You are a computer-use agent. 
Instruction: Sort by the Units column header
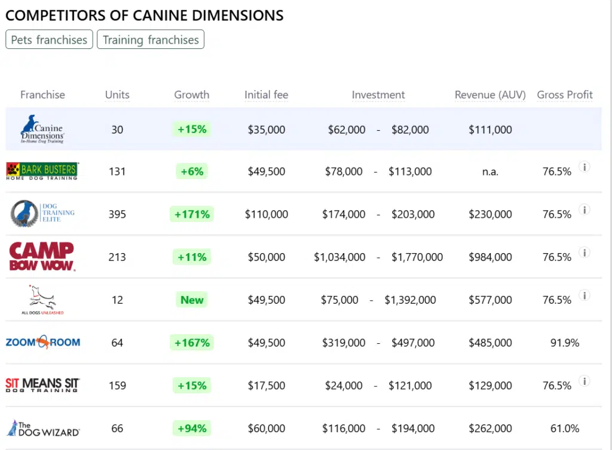coord(117,95)
